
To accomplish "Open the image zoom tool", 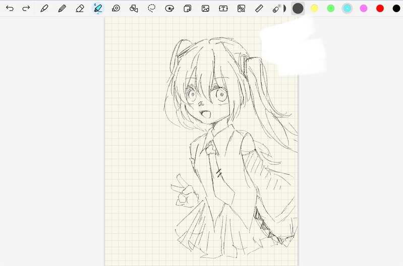I will coord(241,9).
